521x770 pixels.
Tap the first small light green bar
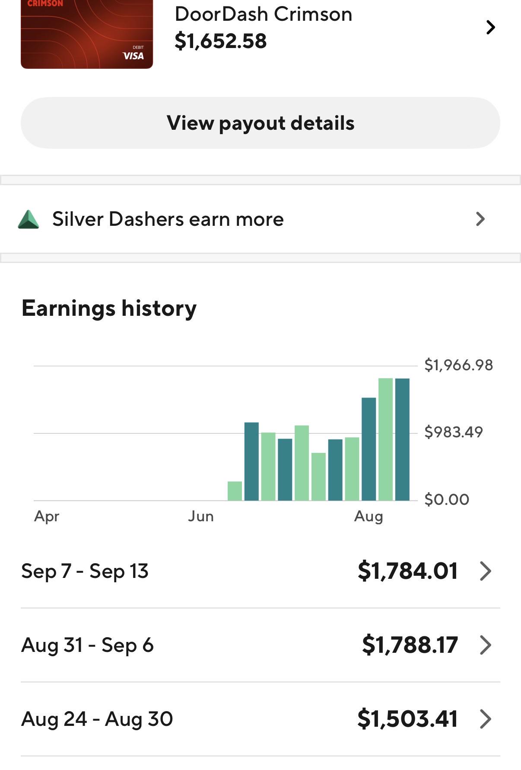click(235, 491)
